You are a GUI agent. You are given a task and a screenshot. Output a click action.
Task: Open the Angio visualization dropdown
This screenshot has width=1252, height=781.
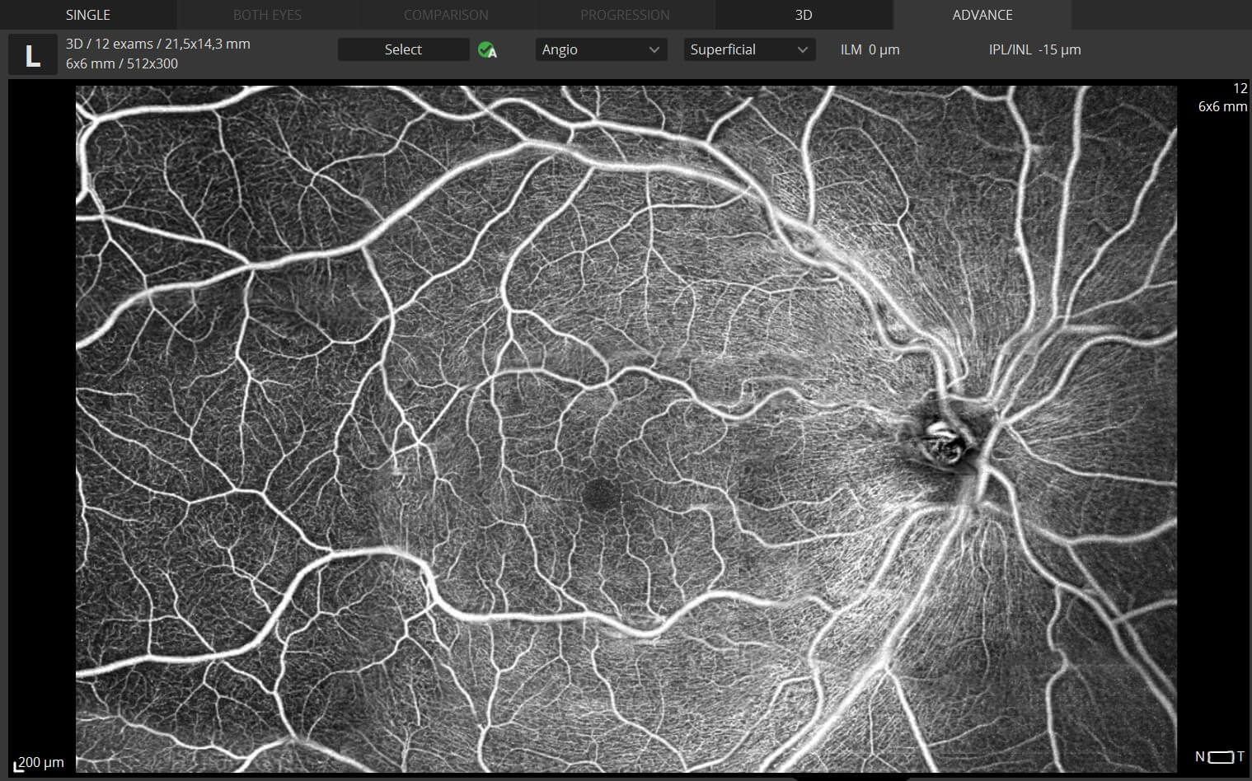(x=601, y=49)
